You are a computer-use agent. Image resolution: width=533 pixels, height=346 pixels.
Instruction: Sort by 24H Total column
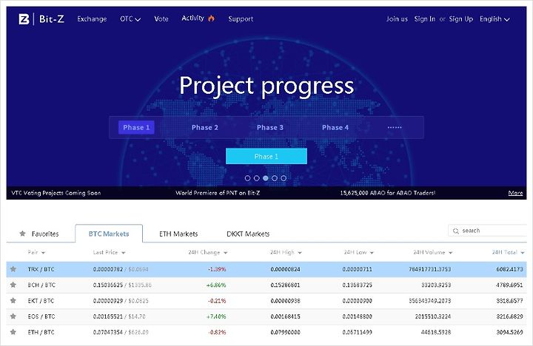[x=508, y=252]
